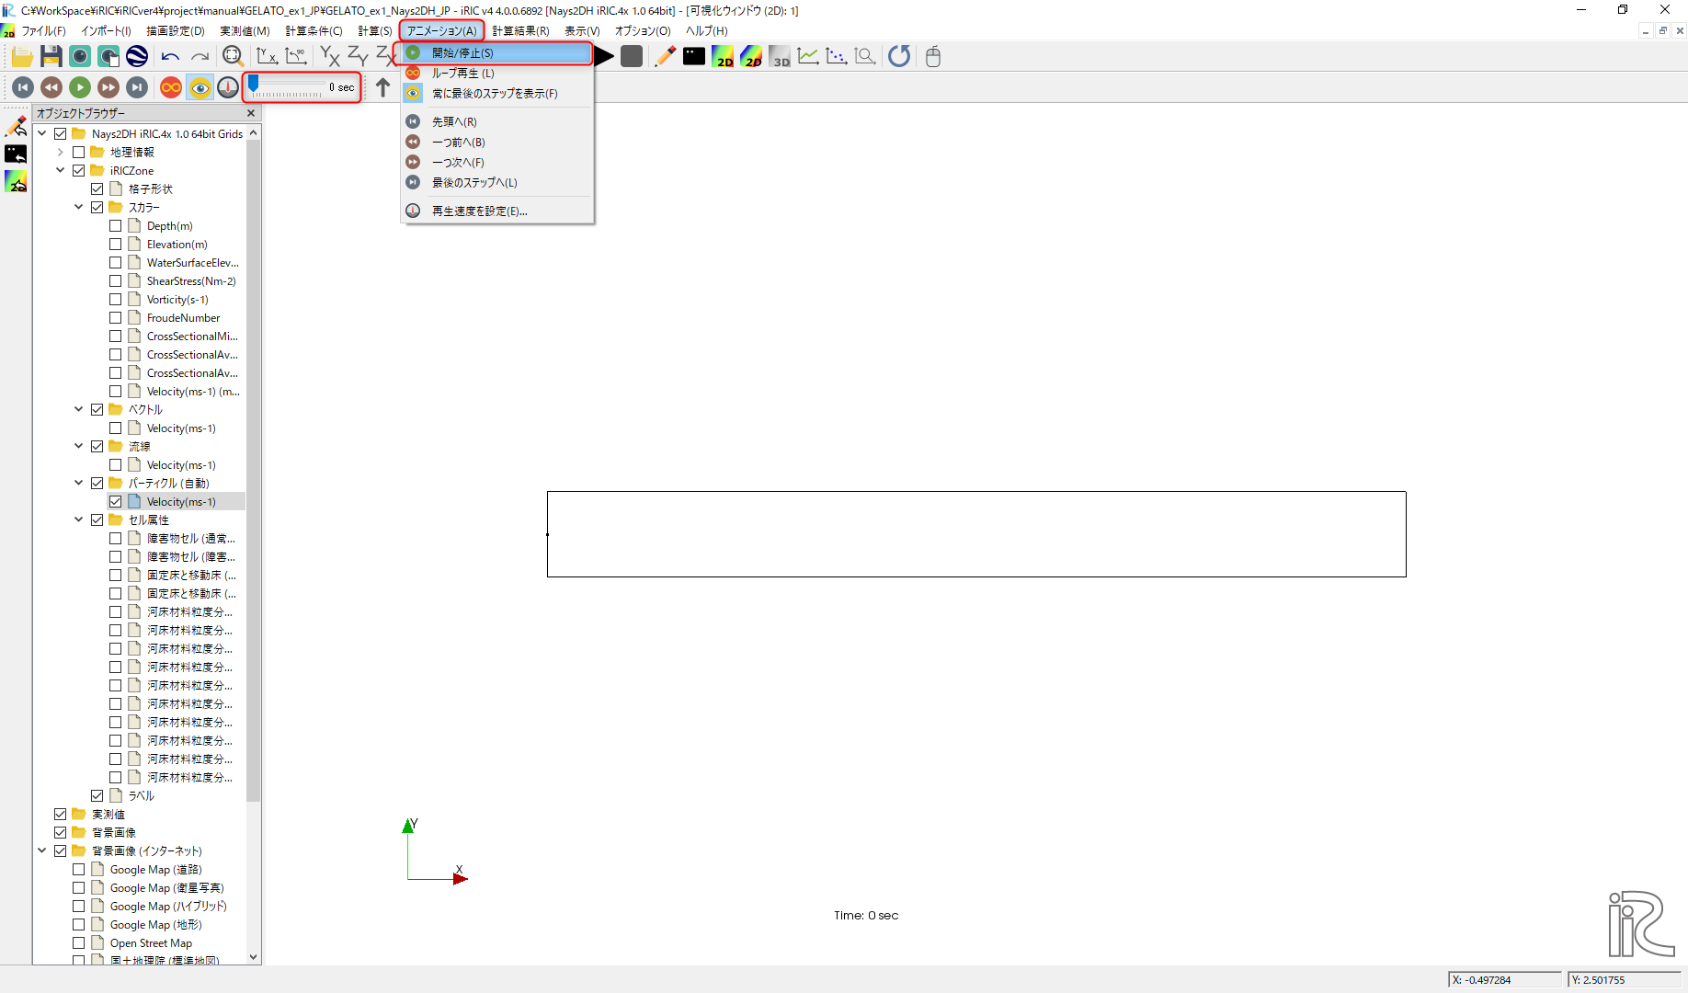Toggle loop playback infinity icon
Image resolution: width=1688 pixels, height=993 pixels.
(171, 87)
